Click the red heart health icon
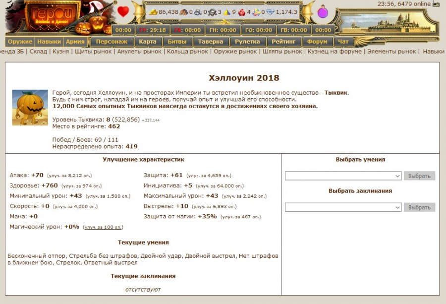Screen dimensions: 446x304 coord(123,12)
